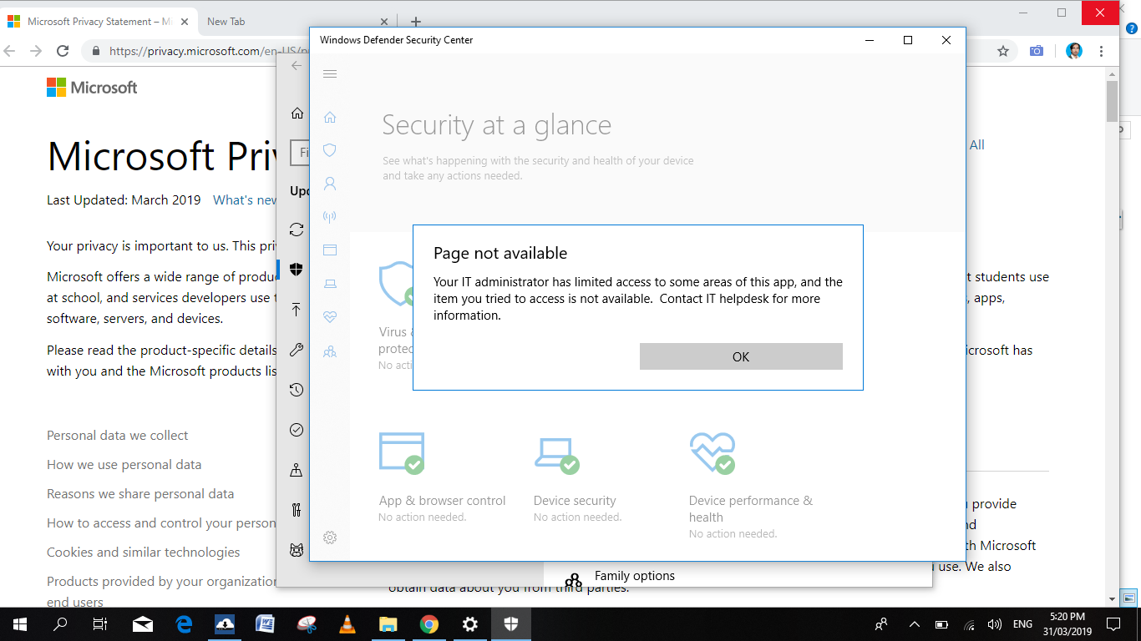Launch Microsoft Edge from the taskbar
The width and height of the screenshot is (1141, 641).
[184, 624]
